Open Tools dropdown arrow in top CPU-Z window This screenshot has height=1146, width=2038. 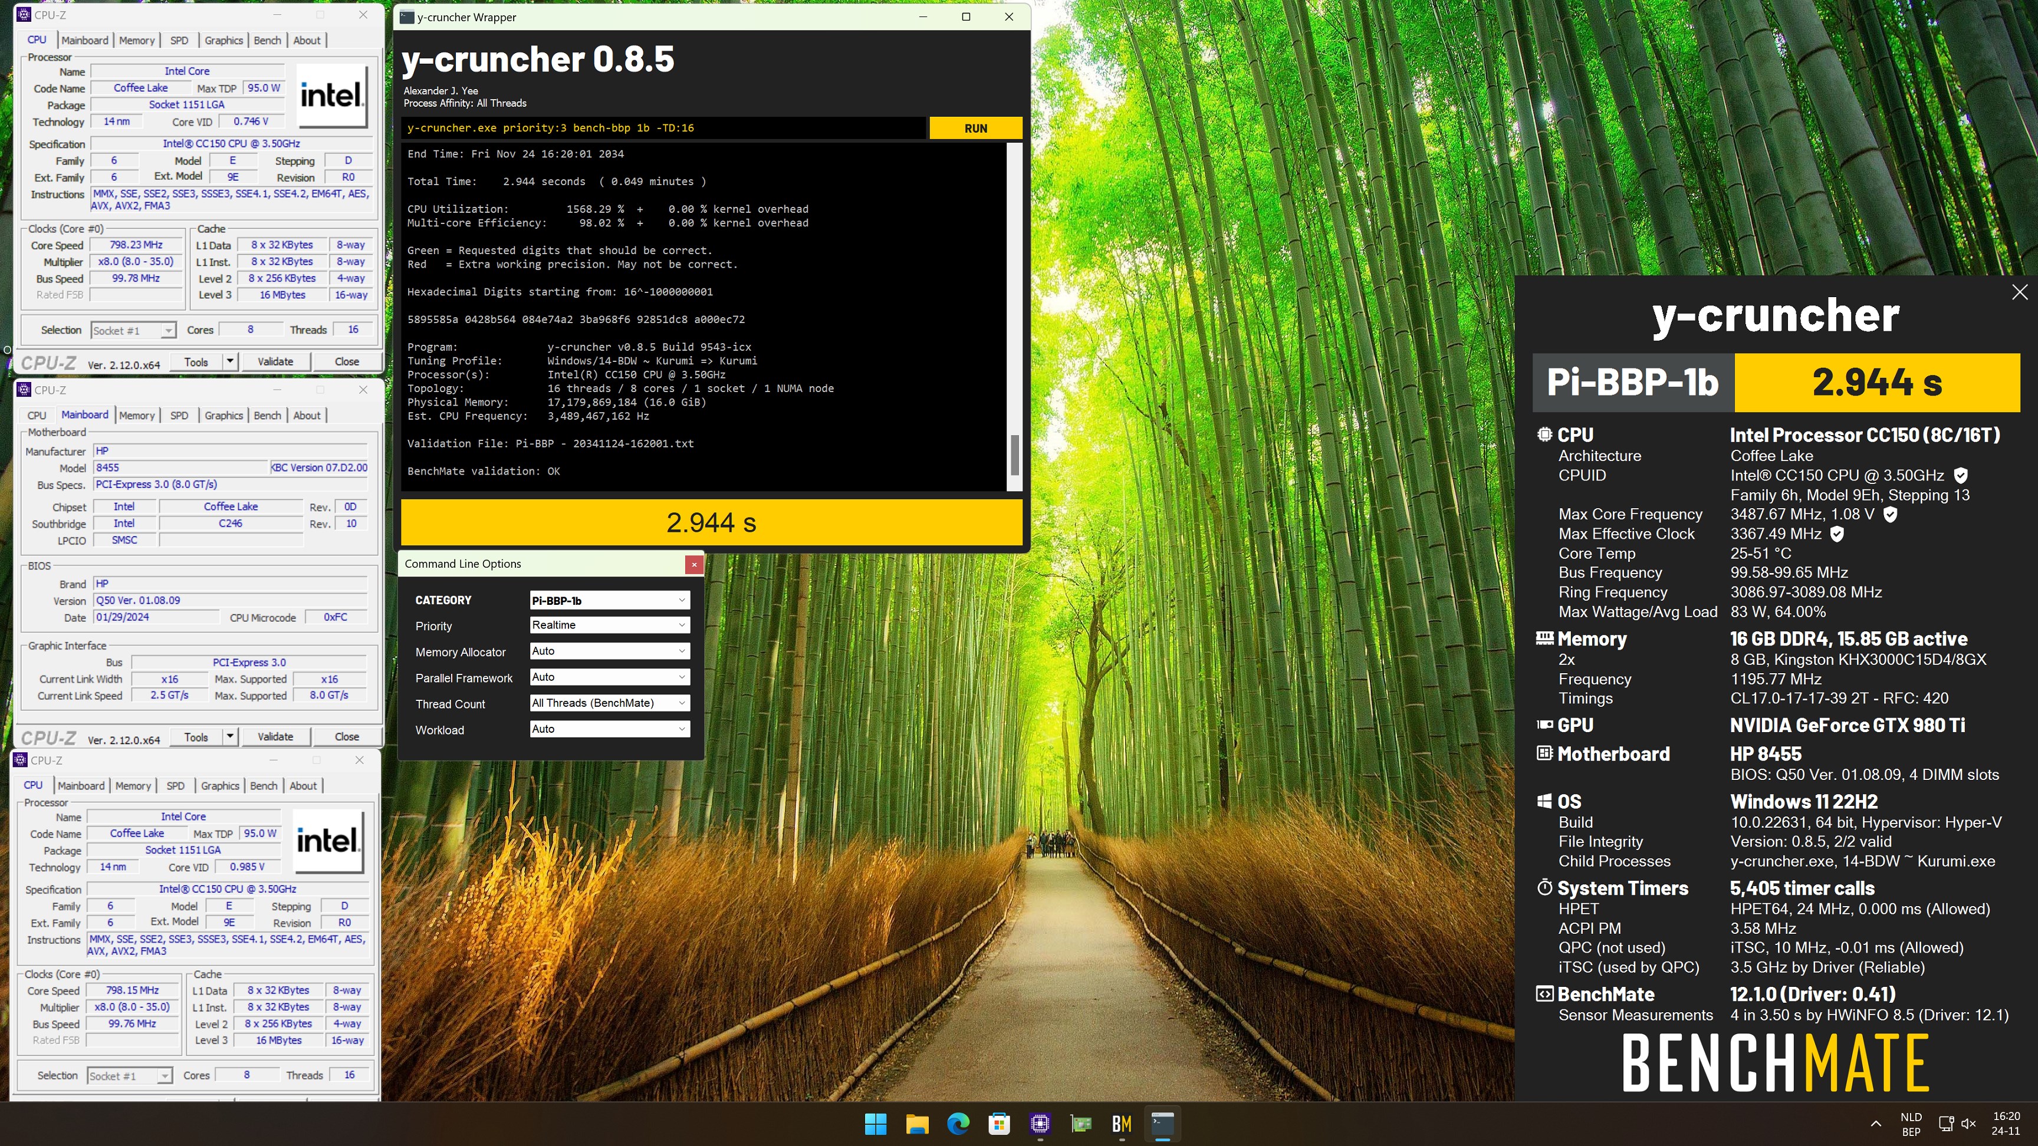pyautogui.click(x=229, y=361)
